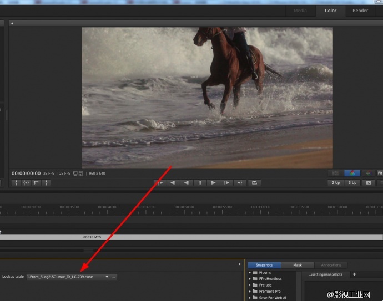Step one frame backward
383x301 pixels.
(x=173, y=183)
